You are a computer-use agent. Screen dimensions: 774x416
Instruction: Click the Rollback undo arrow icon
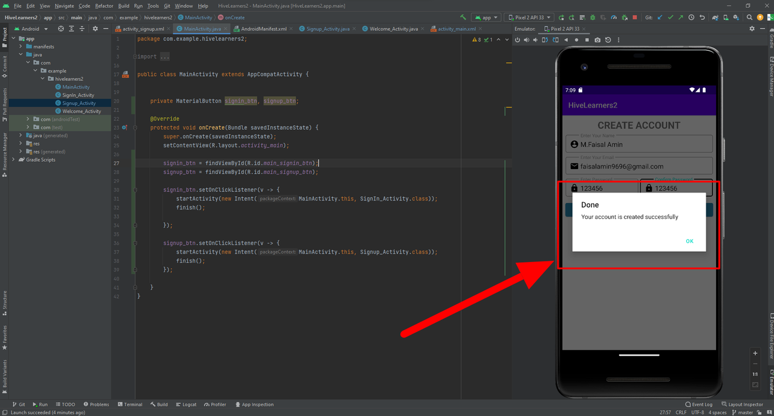(702, 18)
